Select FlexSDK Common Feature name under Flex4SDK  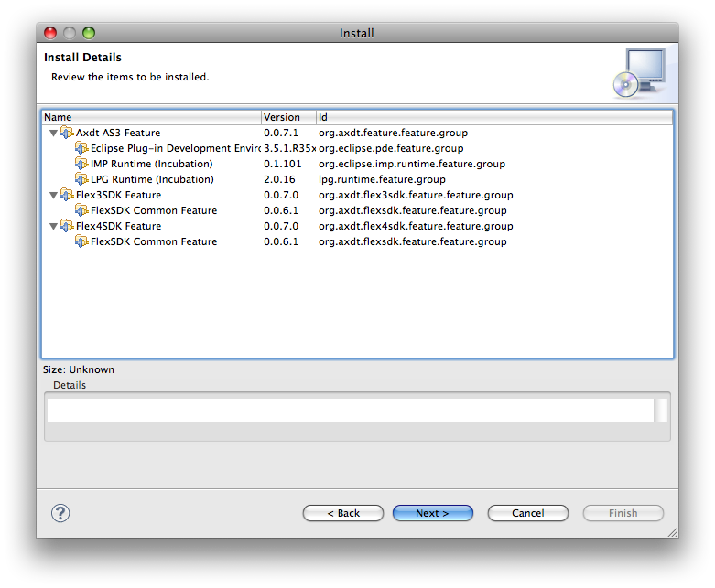(x=154, y=241)
